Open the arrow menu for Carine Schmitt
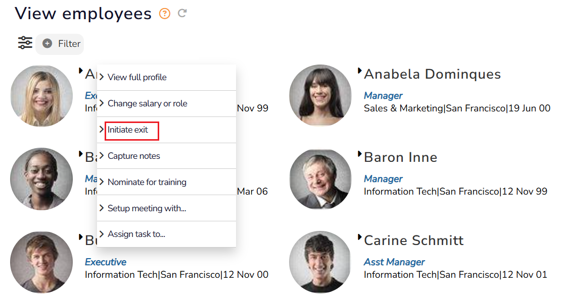This screenshot has width=562, height=304. (x=360, y=237)
